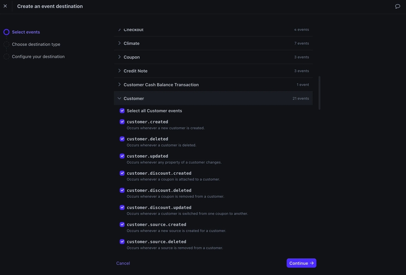Collapse the Customer events section
The width and height of the screenshot is (406, 275).
[x=120, y=98]
